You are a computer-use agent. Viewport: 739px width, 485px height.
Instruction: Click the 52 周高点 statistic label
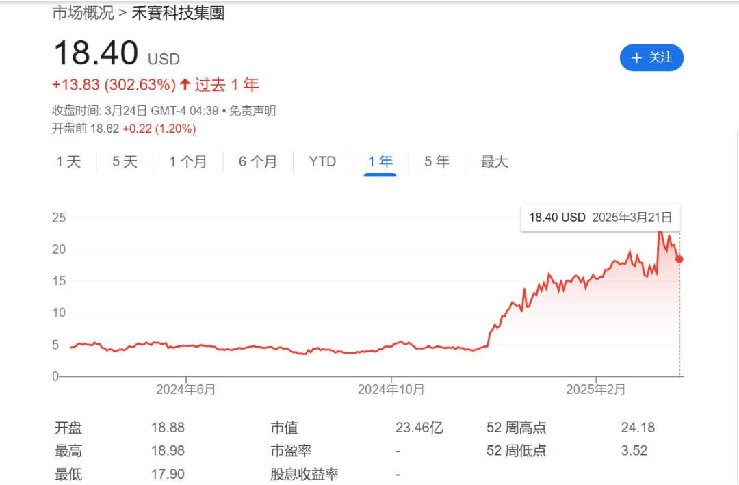pos(516,428)
